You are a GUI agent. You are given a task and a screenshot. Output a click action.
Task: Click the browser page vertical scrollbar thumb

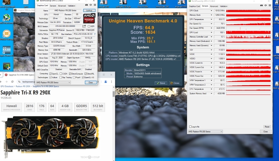(113, 94)
